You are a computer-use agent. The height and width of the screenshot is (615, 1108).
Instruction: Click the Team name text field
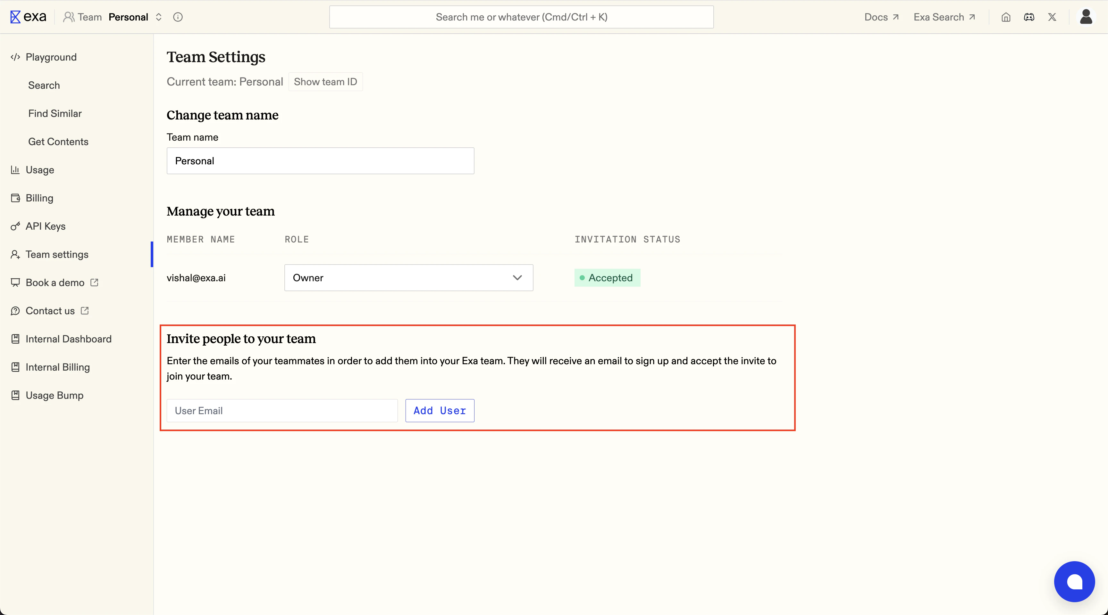320,161
